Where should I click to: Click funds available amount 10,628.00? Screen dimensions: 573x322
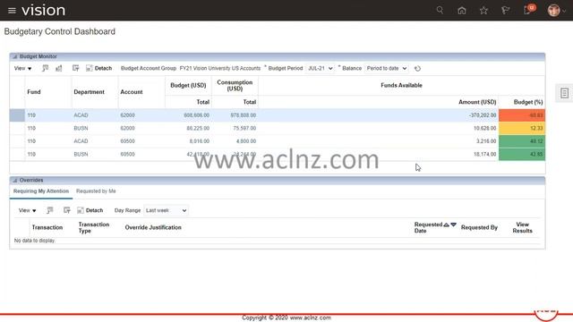point(484,128)
